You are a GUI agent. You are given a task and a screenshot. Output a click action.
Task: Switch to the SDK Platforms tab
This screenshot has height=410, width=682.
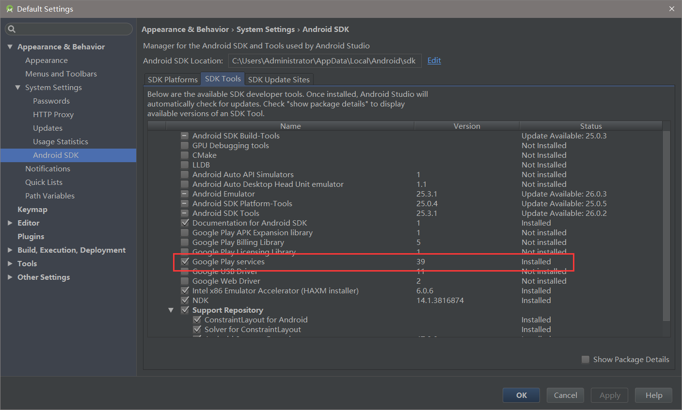173,79
